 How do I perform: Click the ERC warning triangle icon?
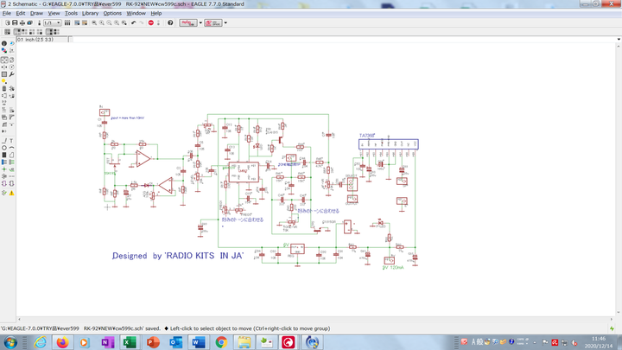(x=12, y=191)
